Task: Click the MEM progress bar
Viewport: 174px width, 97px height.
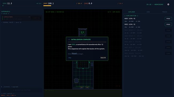Action: tap(63, 6)
